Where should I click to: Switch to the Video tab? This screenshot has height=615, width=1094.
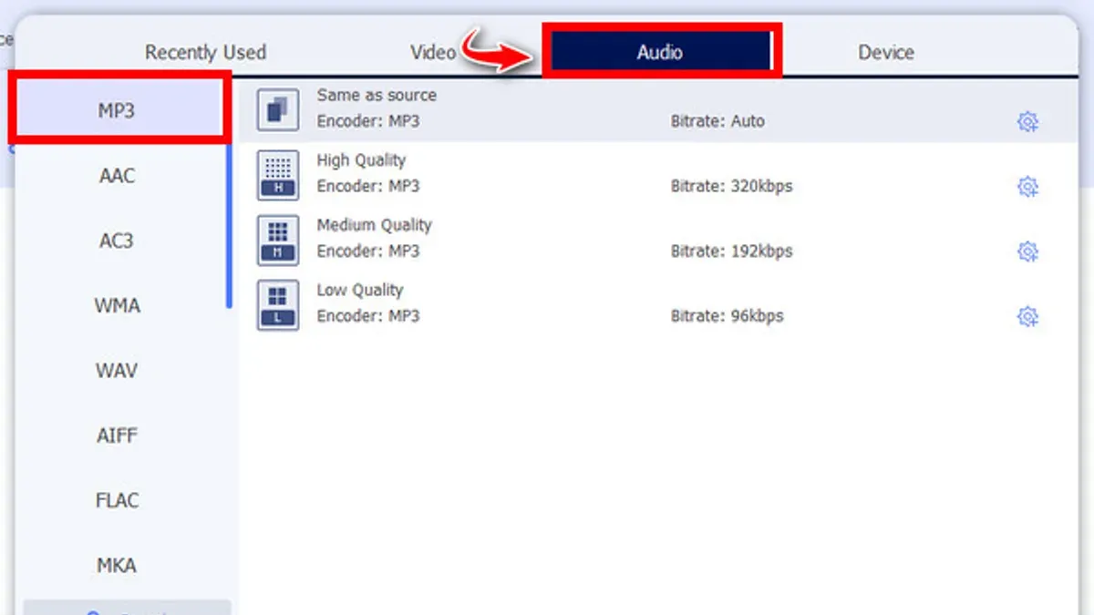pyautogui.click(x=433, y=52)
